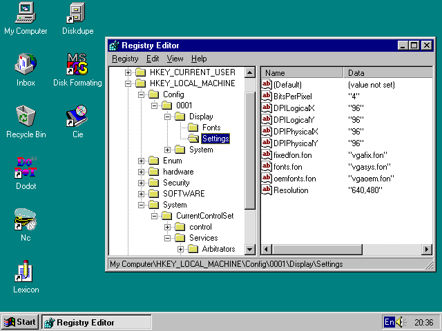Expand the SOFTWARE key node

[141, 194]
